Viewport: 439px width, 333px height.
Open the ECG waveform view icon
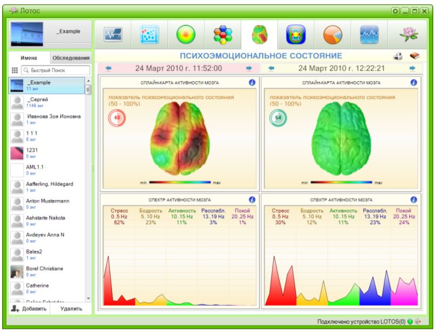click(113, 35)
